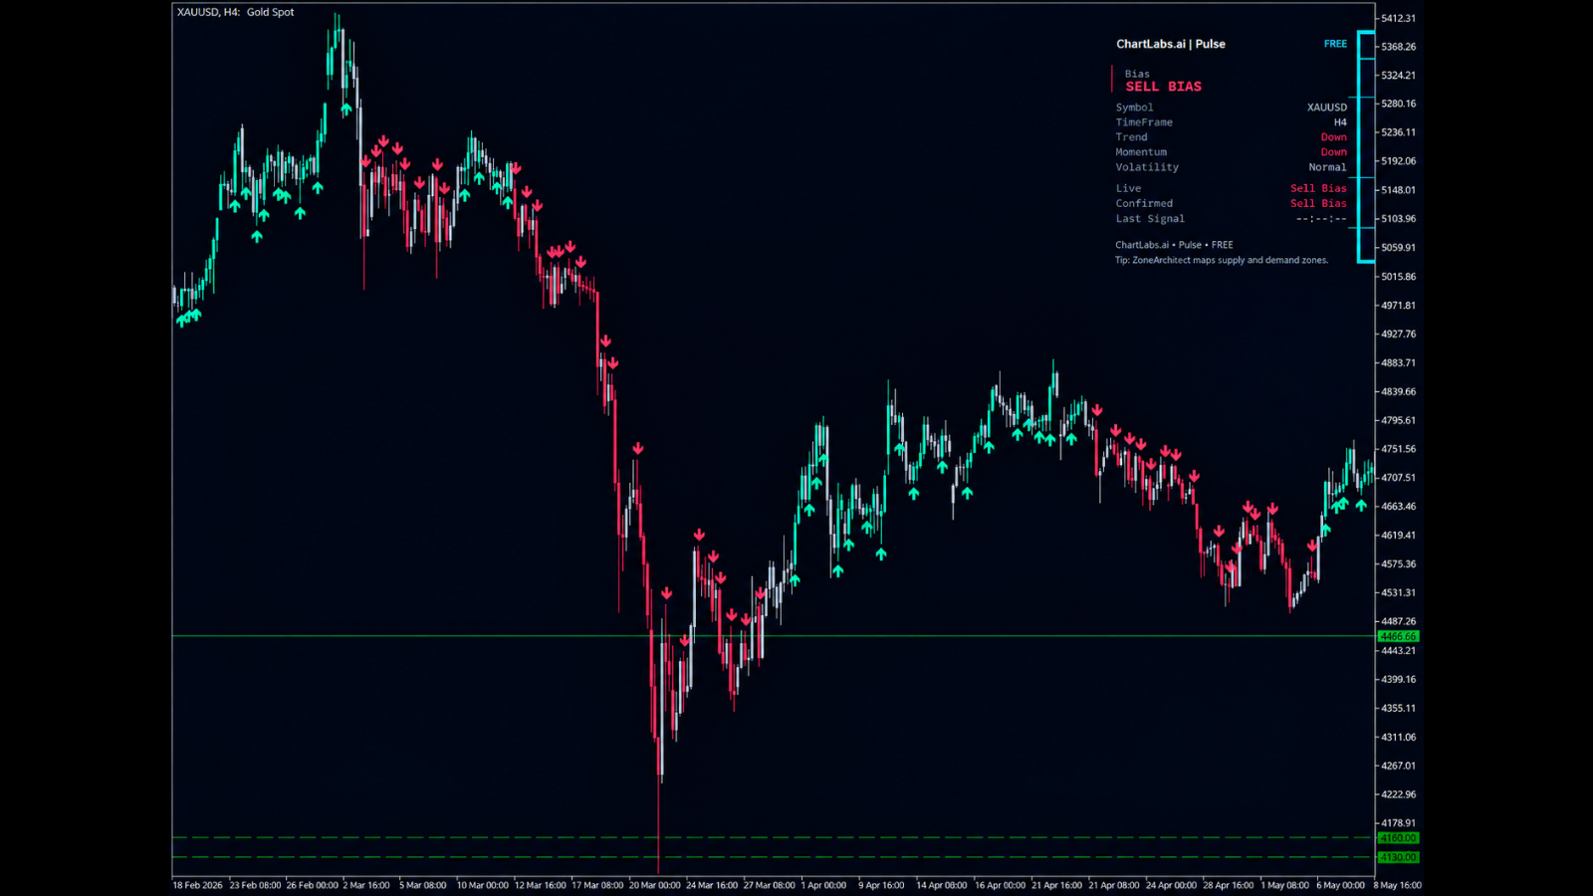Click the 5103.96 price axis label
This screenshot has height=896, width=1593.
point(1398,219)
